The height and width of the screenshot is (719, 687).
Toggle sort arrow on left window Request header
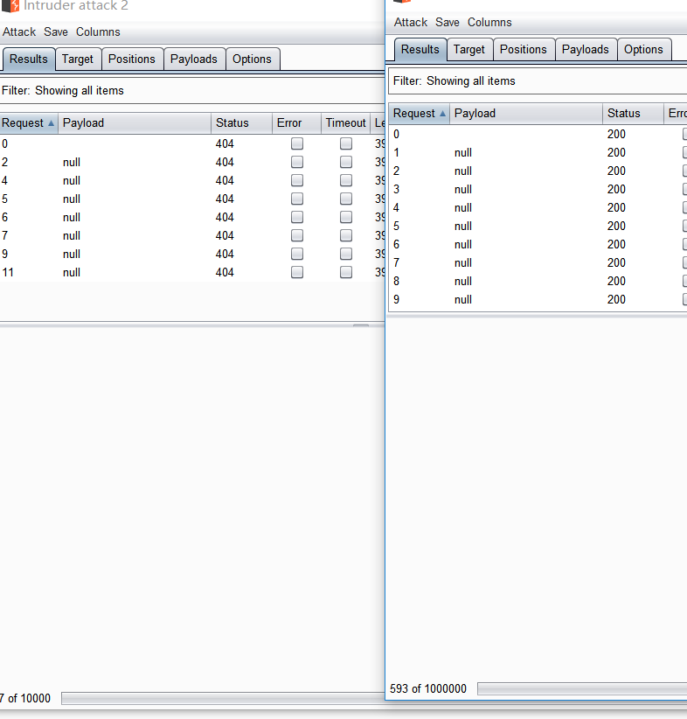click(x=52, y=122)
